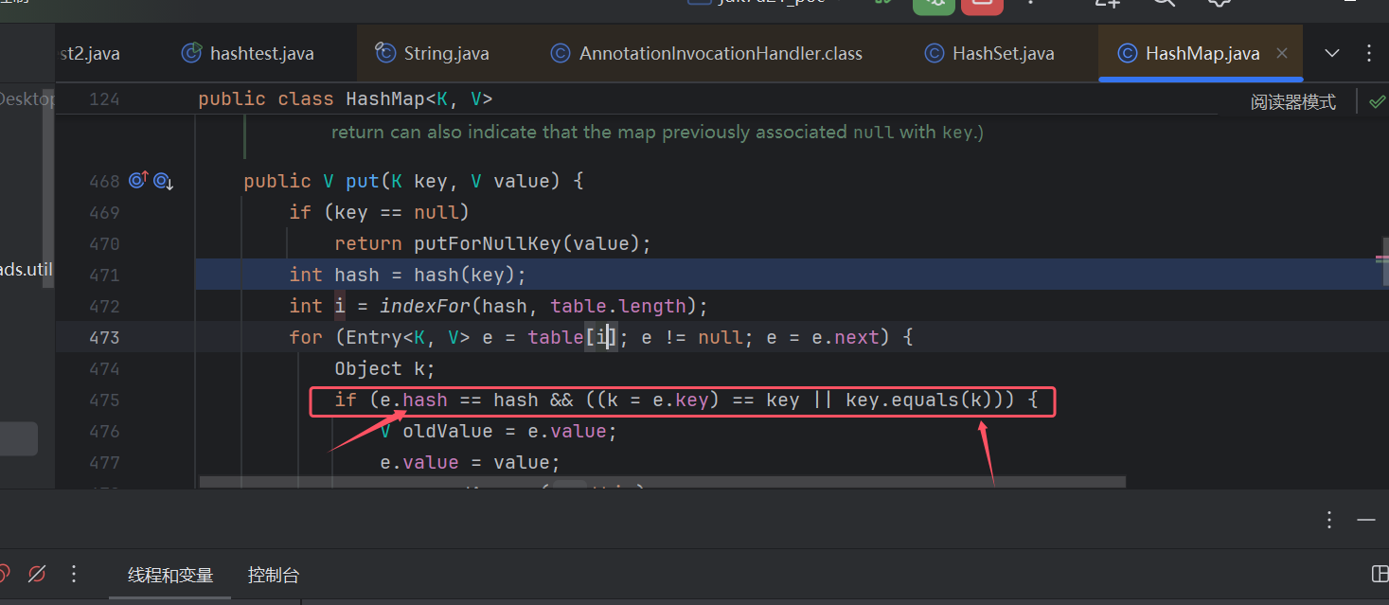Click 'putForNullKey' on line 470
The width and height of the screenshot is (1389, 605).
pos(487,243)
